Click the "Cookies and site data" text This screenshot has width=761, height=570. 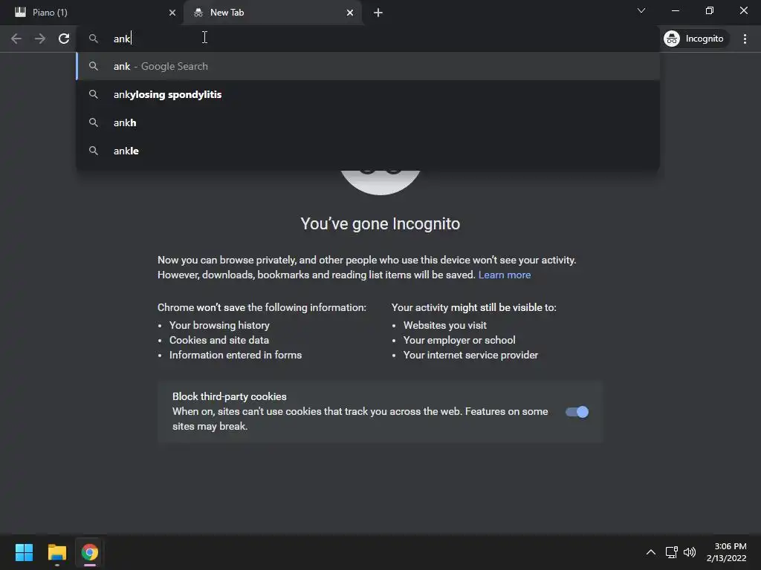point(219,340)
